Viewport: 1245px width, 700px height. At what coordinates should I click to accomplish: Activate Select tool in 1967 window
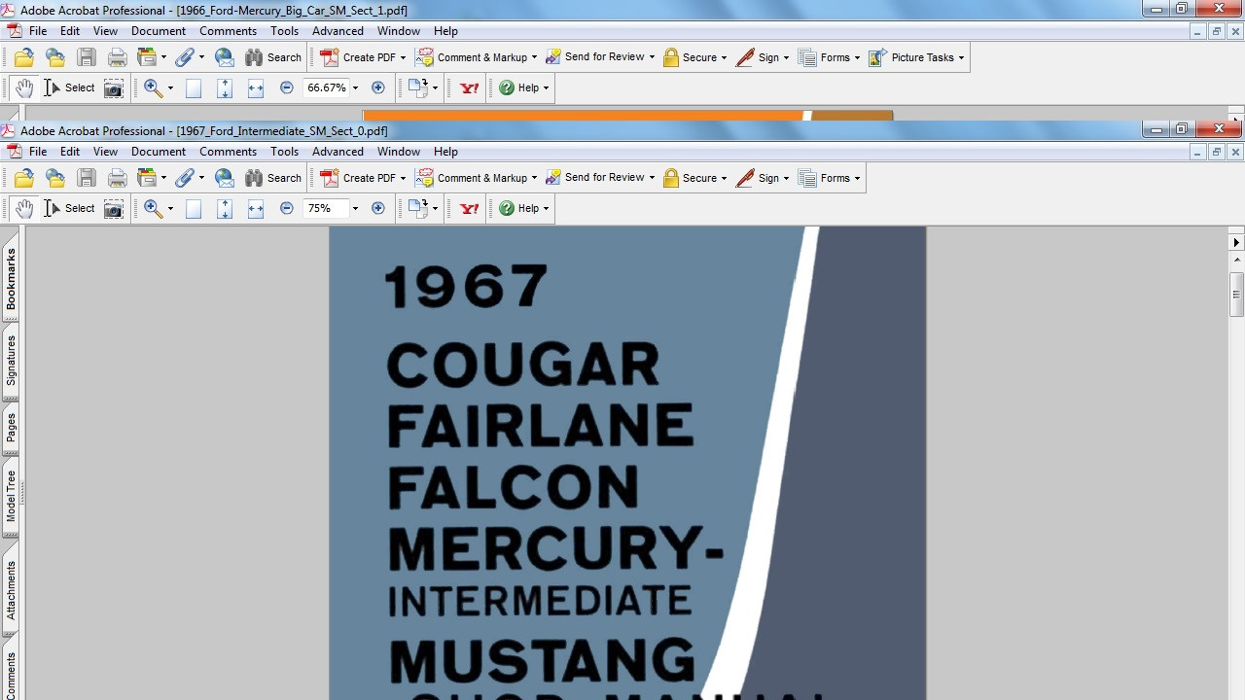[69, 208]
